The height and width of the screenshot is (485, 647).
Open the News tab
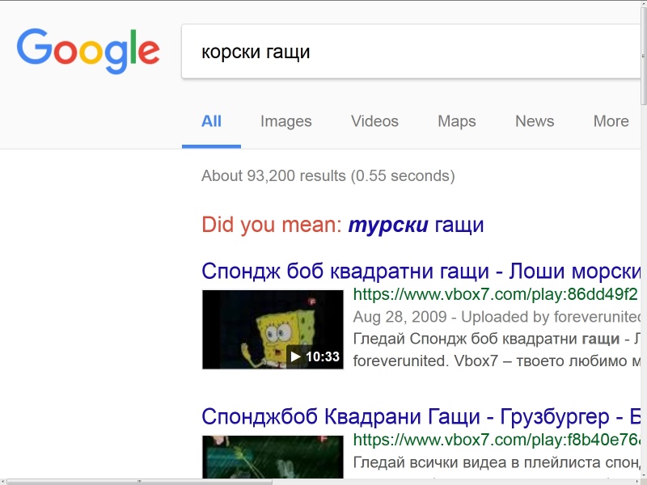[x=535, y=121]
